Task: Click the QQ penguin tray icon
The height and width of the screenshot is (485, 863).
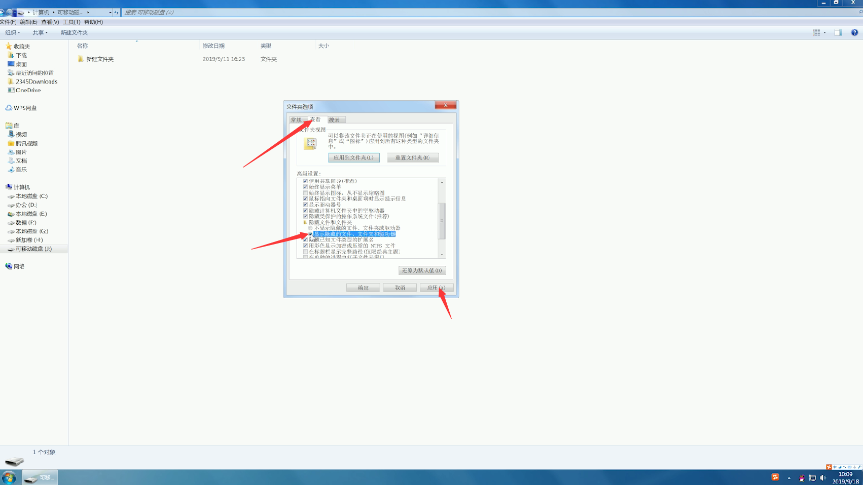Action: (x=802, y=478)
